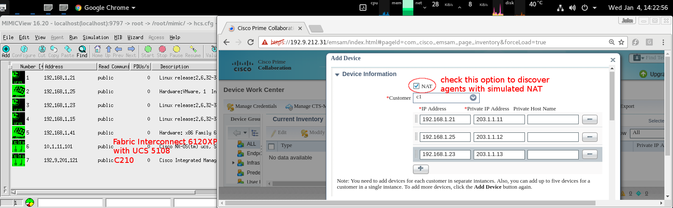Remove the 192.168.1.23 device row
This screenshot has height=208, width=673.
[589, 154]
